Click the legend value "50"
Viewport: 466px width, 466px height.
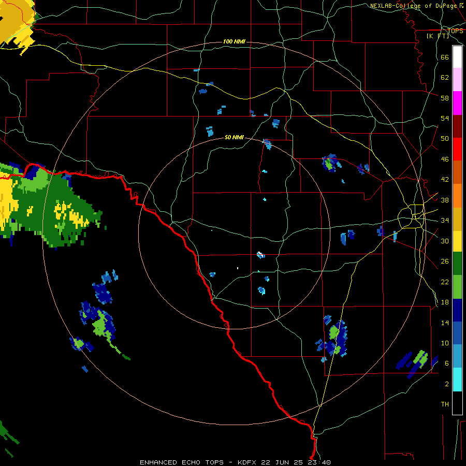click(x=445, y=139)
